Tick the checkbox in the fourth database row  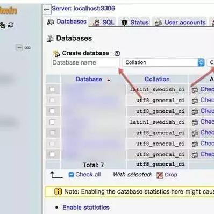pos(52,122)
